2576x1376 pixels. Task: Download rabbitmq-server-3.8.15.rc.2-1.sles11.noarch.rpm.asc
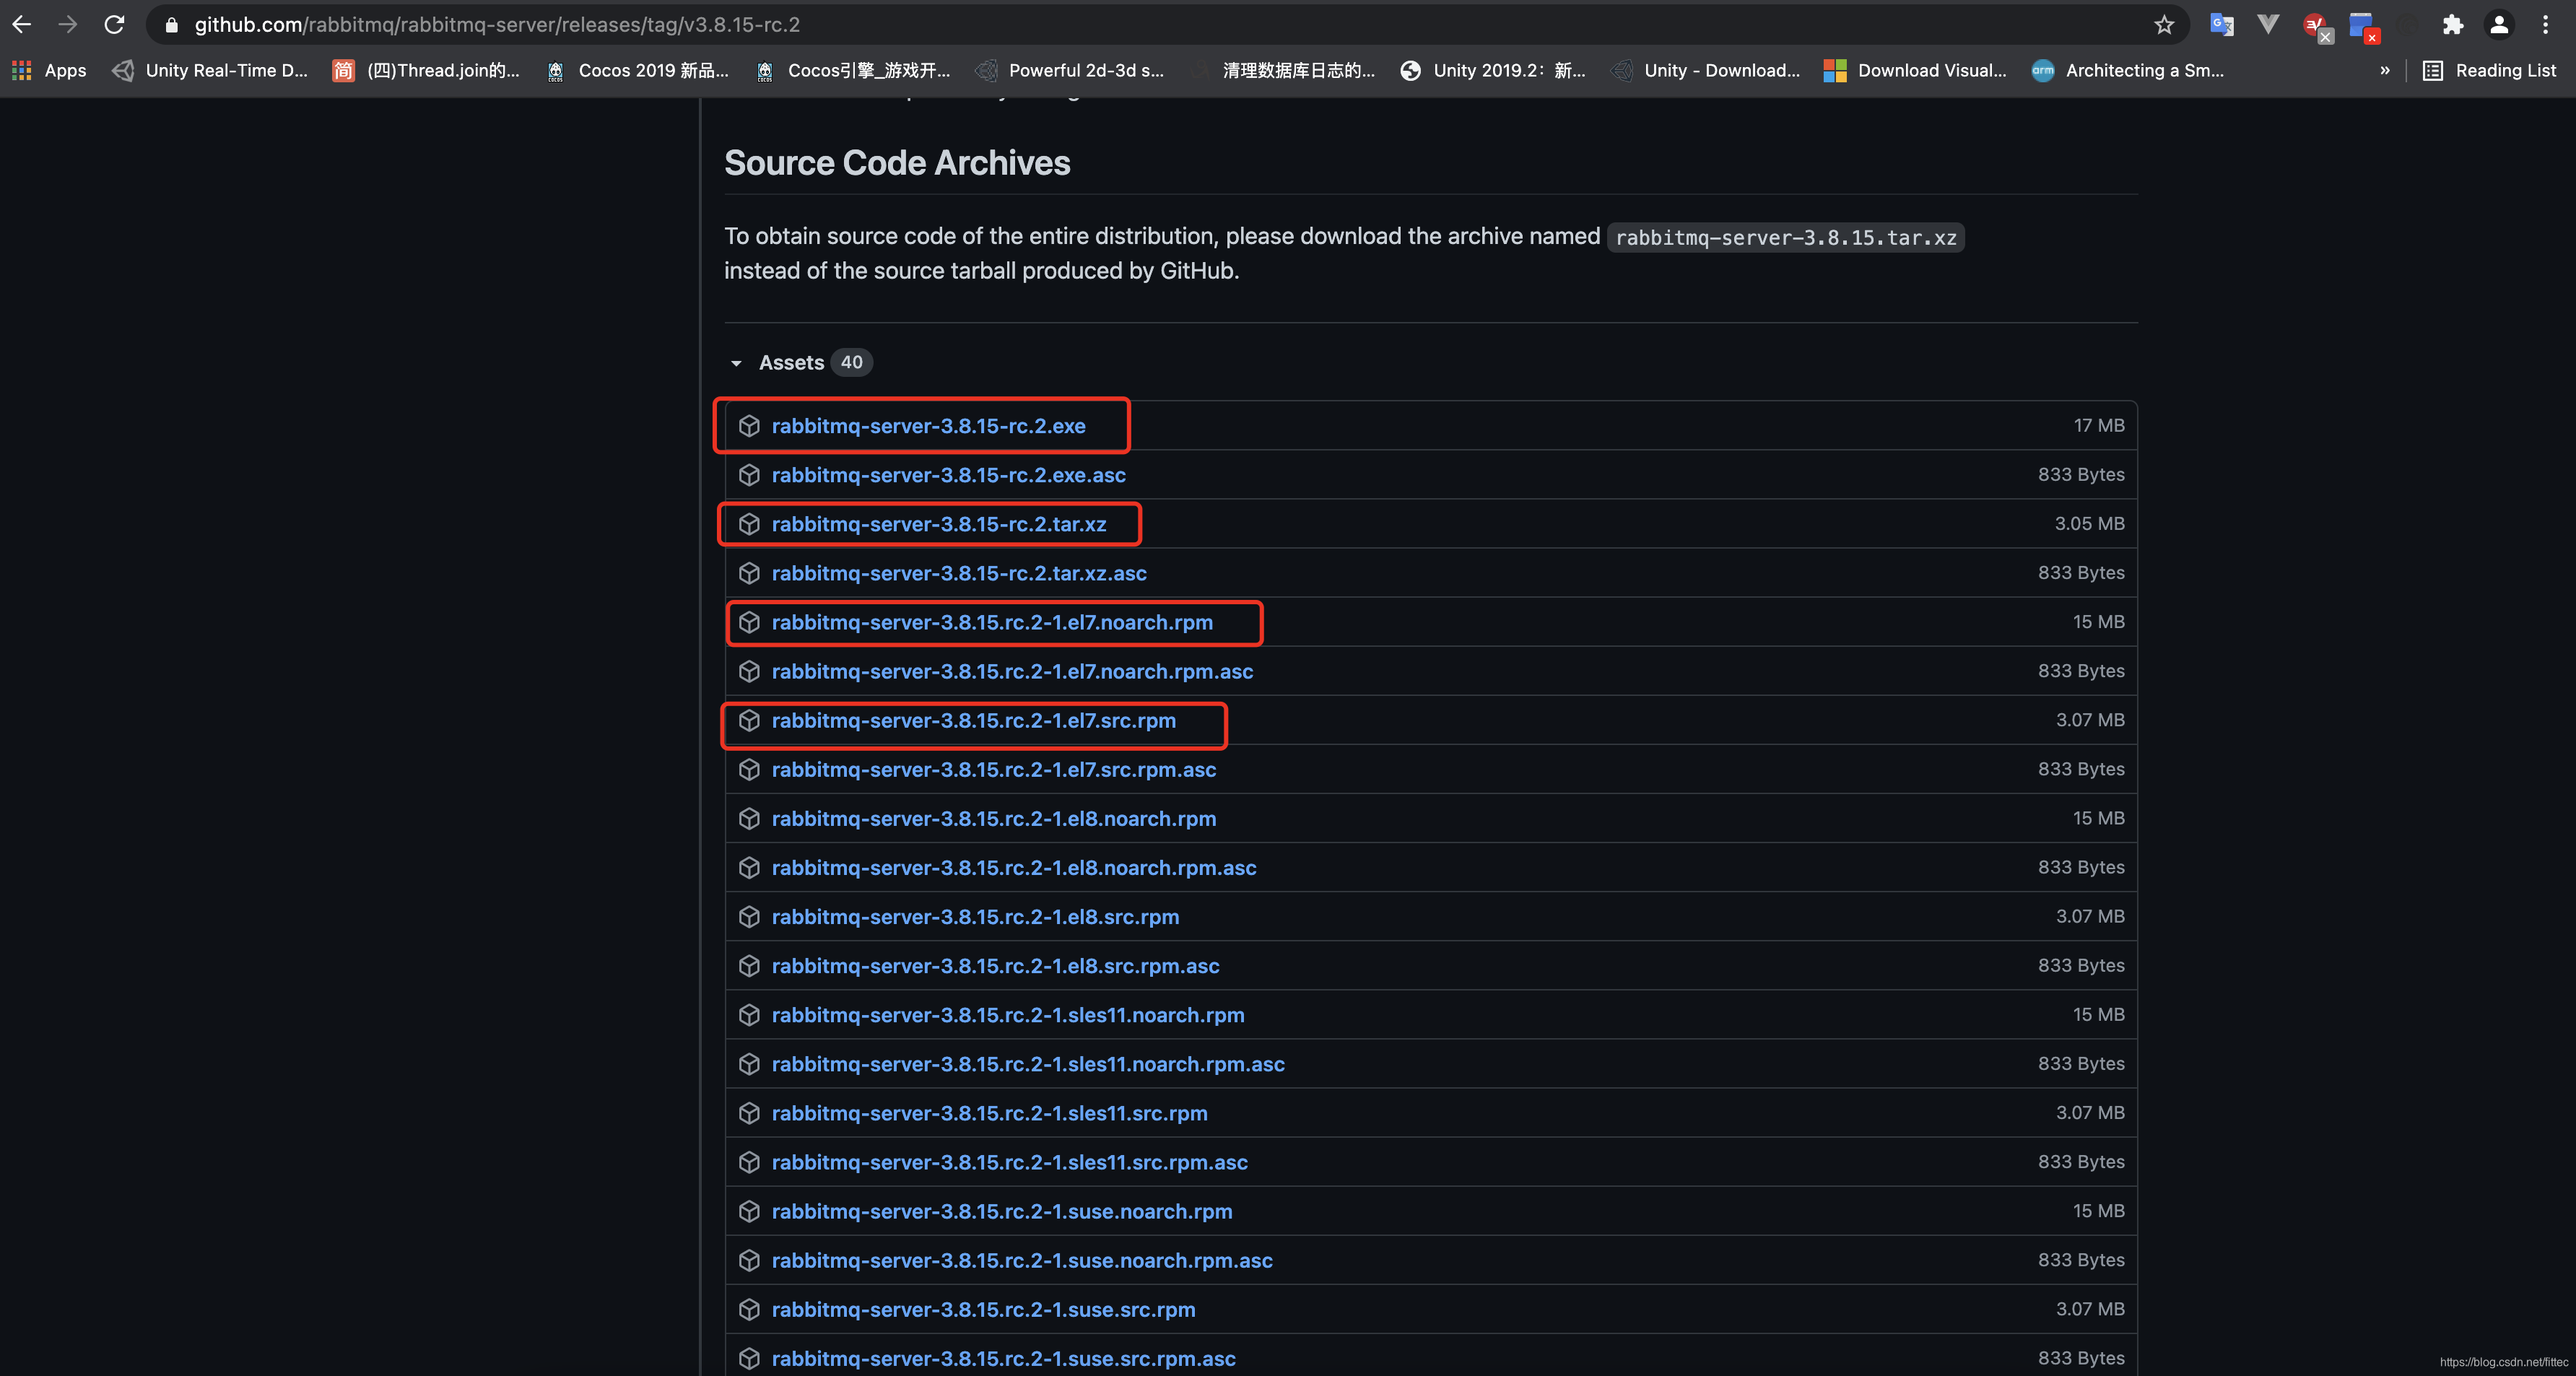click(x=1028, y=1064)
